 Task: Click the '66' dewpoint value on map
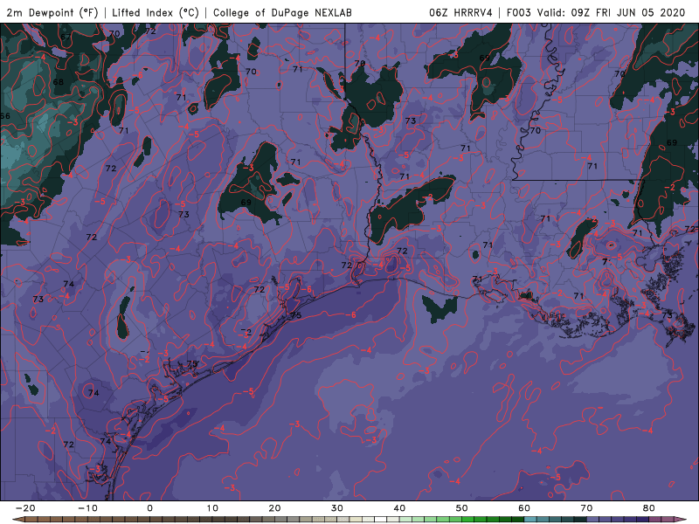coord(5,116)
